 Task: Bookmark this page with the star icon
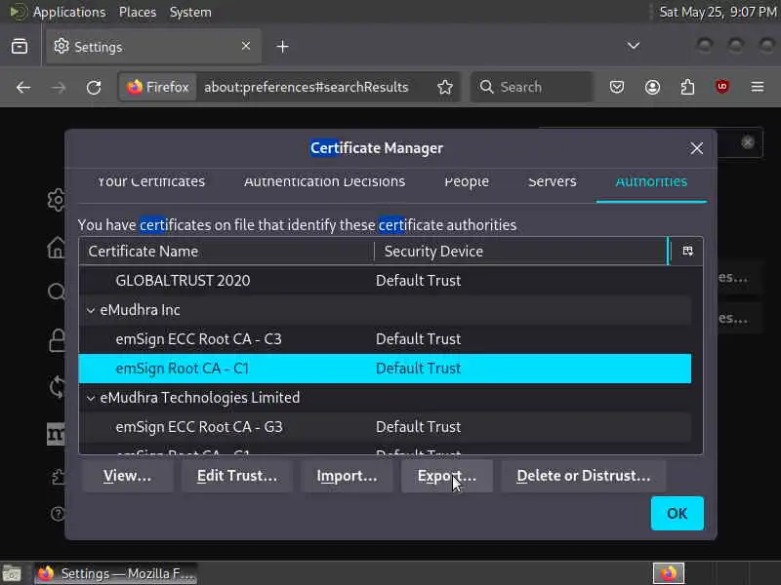click(445, 87)
